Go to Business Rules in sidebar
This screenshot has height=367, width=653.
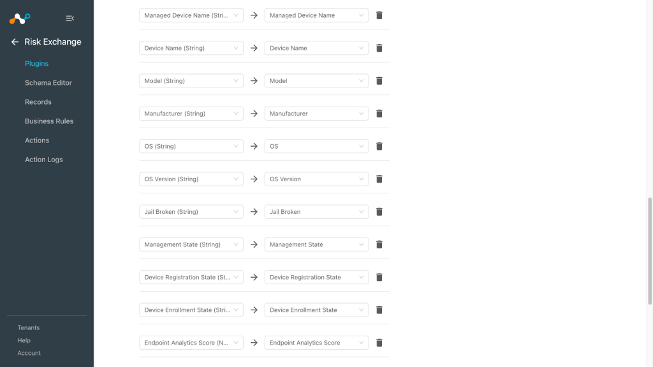coord(49,121)
